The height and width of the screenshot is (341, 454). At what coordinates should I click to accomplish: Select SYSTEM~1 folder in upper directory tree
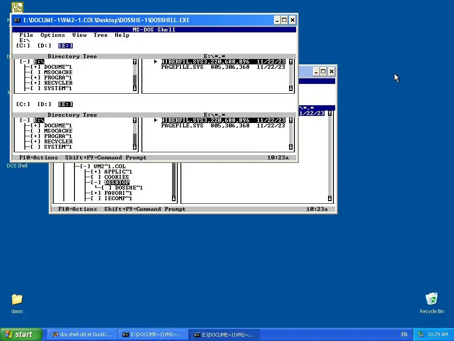[58, 88]
